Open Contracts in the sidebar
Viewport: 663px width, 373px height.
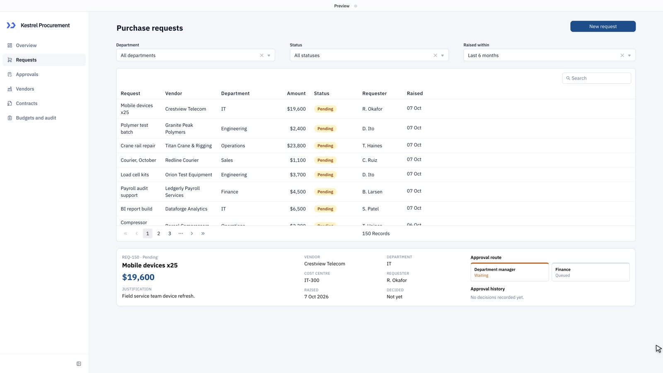coord(44,103)
